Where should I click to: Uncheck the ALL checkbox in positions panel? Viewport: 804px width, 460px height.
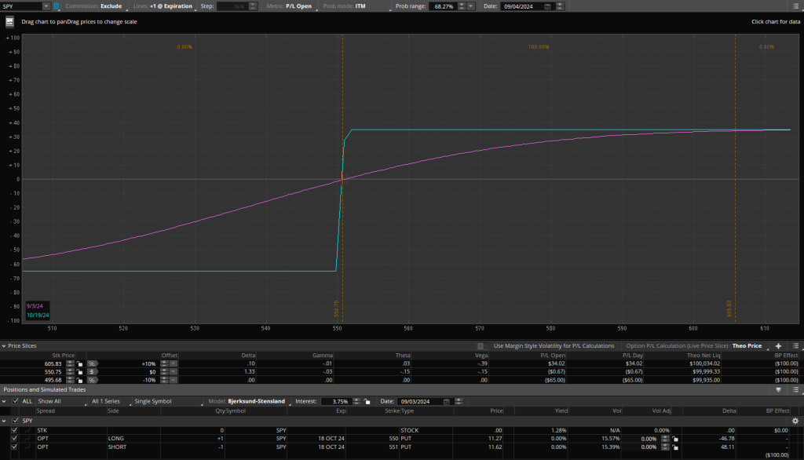tap(14, 400)
